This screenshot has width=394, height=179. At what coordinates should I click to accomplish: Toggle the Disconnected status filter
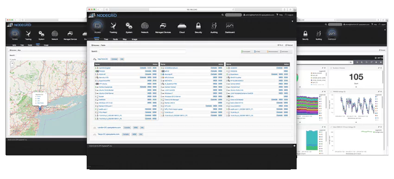273,52
